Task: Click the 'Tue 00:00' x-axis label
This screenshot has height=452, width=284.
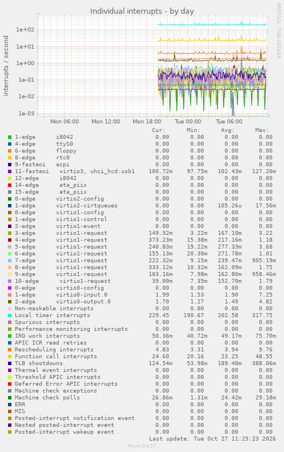Action: click(x=188, y=122)
